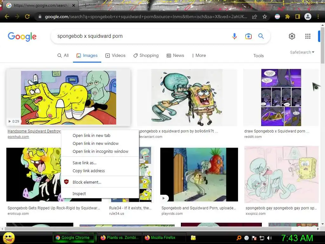Viewport: 325px width, 244px height.
Task: Click the search query input field
Action: [x=141, y=36]
